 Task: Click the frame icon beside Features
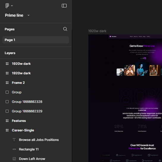[7, 121]
